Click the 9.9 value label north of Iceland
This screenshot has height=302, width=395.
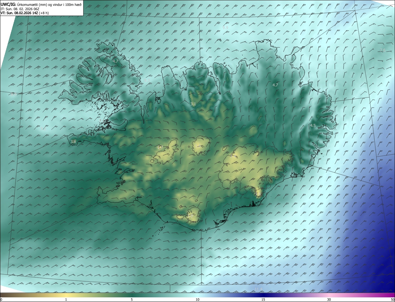pyautogui.click(x=225, y=27)
